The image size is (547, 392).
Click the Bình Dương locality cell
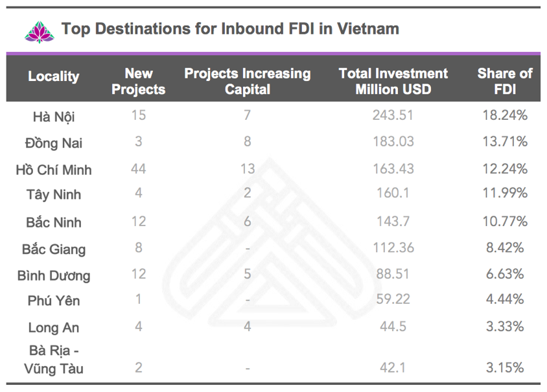click(x=54, y=275)
